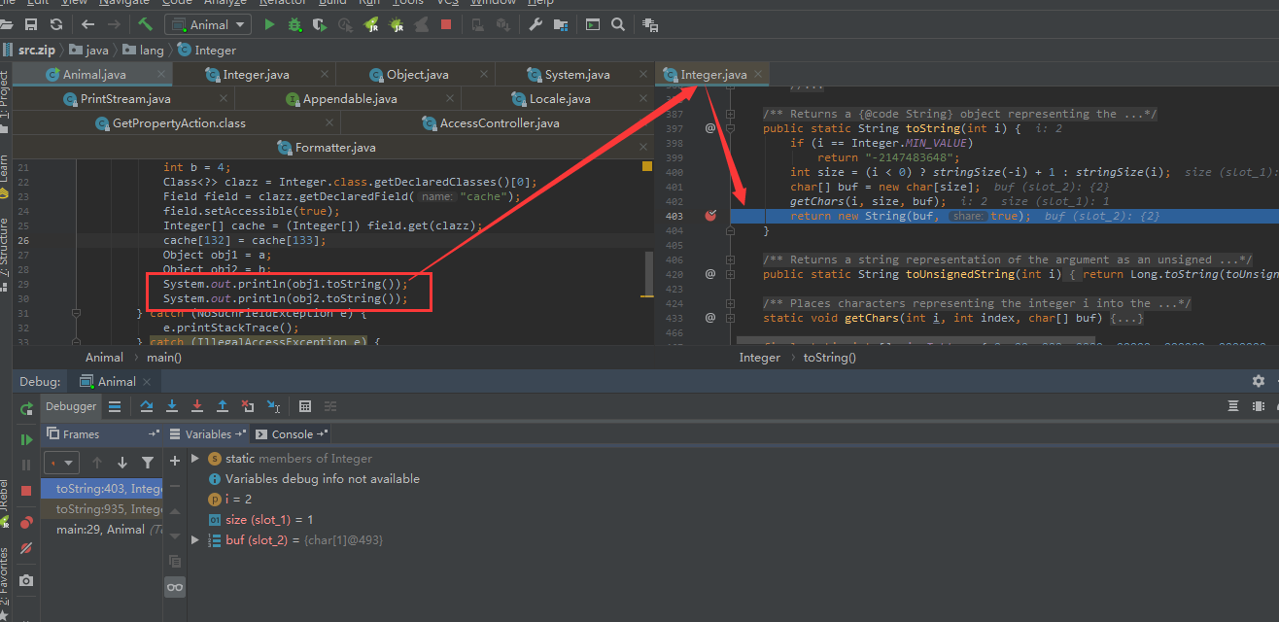Screen dimensions: 1279x622
Task: Click the Save All toolbar icon
Action: 31,24
